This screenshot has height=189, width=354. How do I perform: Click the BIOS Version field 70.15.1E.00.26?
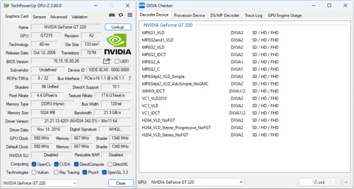[x=66, y=61]
